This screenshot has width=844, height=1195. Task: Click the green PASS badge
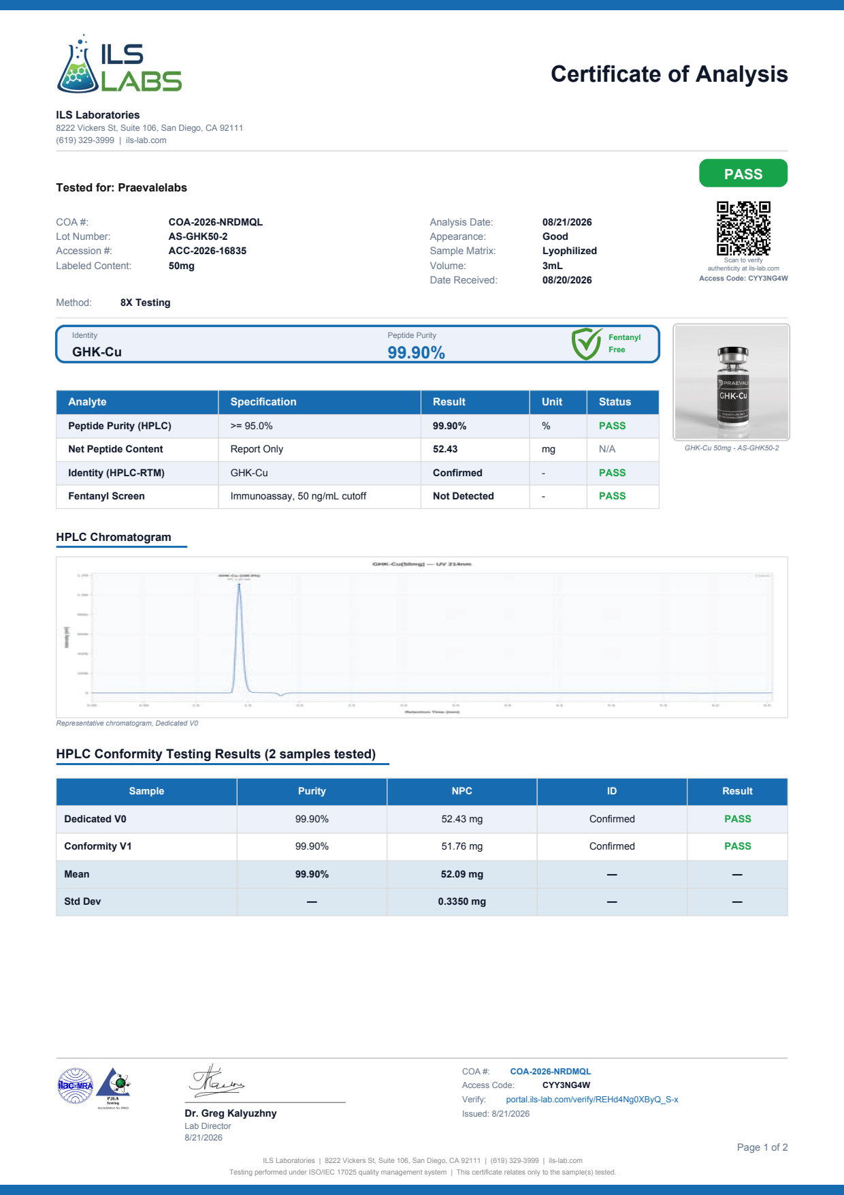point(743,174)
